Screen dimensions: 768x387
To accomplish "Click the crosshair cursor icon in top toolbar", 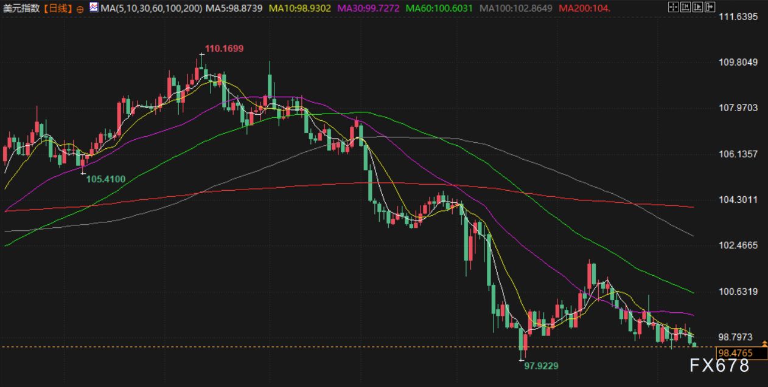I will click(x=673, y=7).
